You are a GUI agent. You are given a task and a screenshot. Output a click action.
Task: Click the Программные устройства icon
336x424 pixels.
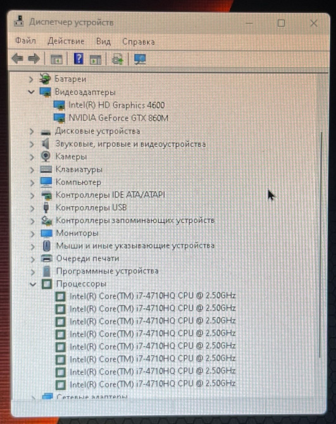(x=47, y=271)
